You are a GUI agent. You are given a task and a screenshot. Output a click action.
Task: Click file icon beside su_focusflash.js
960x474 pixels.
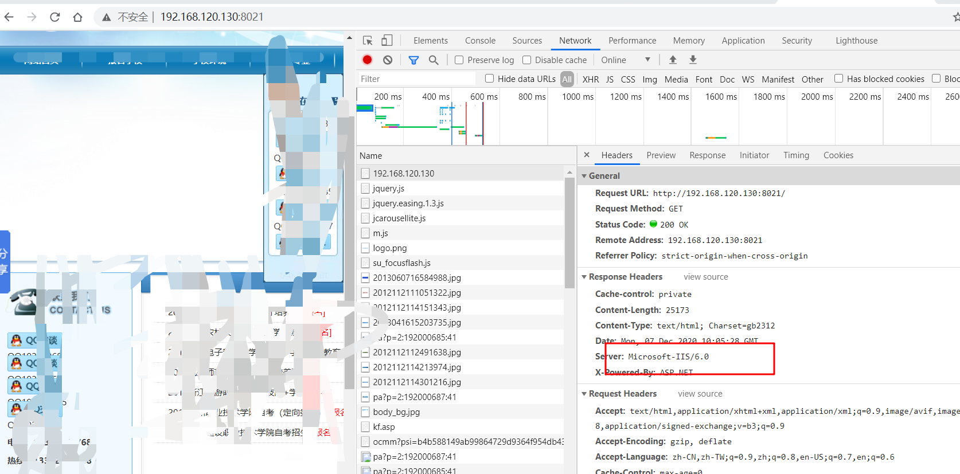[365, 263]
